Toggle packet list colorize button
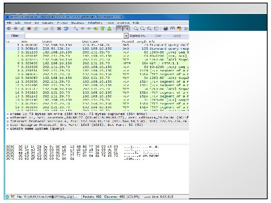 point(119,29)
